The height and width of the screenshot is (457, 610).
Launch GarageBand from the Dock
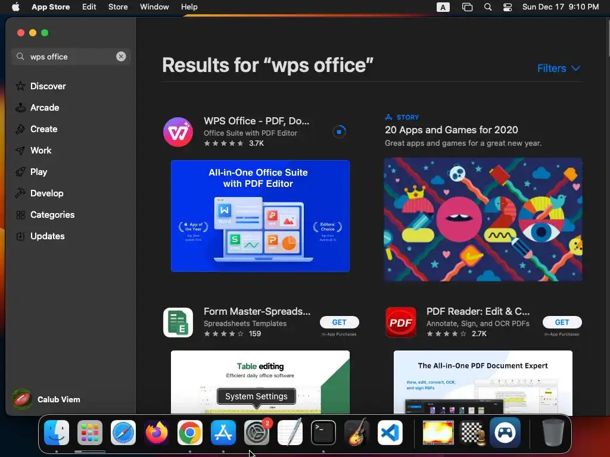[x=357, y=433]
